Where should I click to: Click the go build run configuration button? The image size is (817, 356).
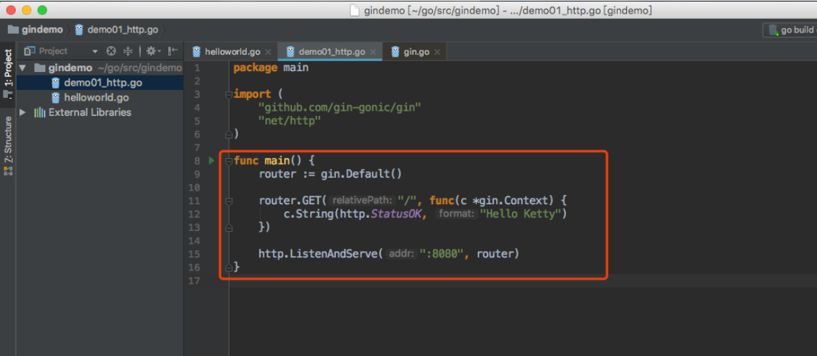[791, 29]
